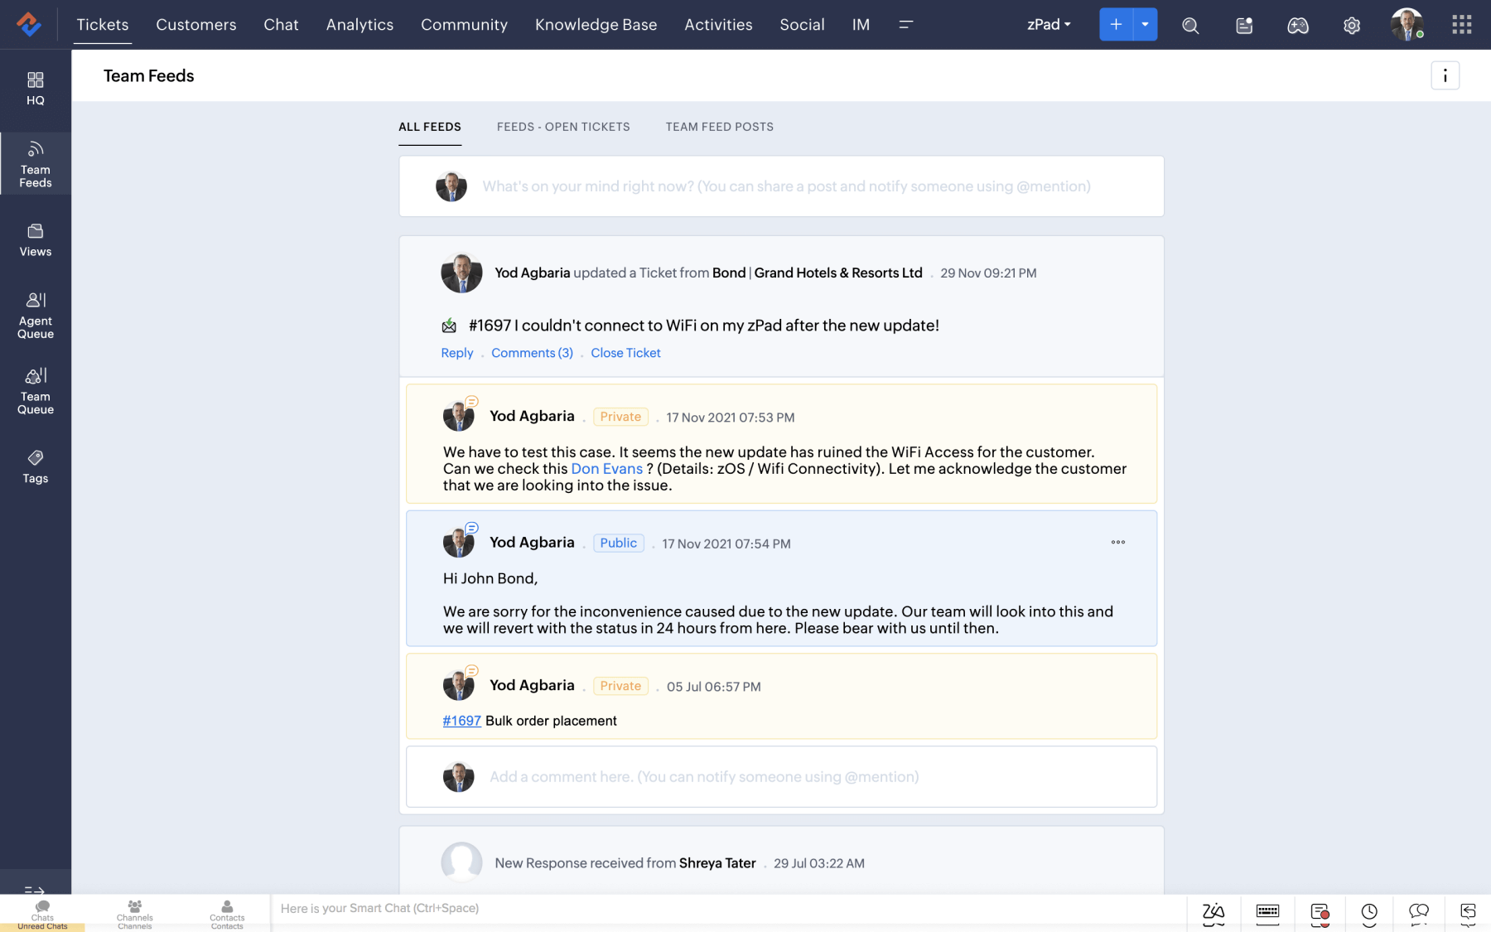Open the #1697 WiFi ticket title
Screen dimensions: 1491x932
coord(703,326)
